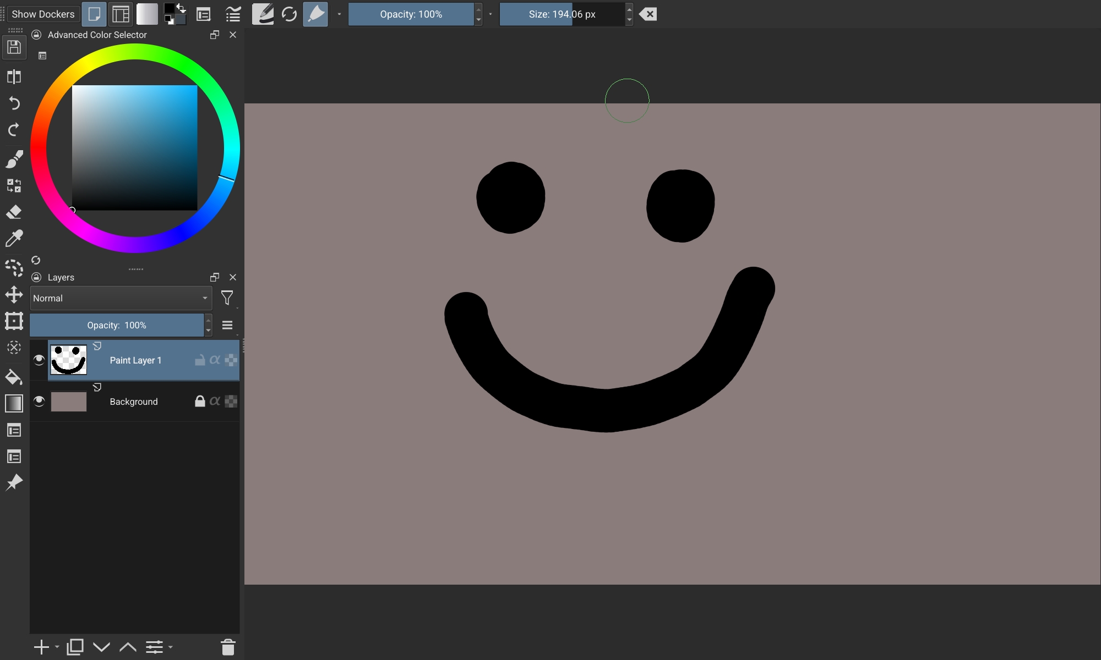Toggle the Background layer lock
Image resolution: width=1101 pixels, height=660 pixels.
click(200, 401)
